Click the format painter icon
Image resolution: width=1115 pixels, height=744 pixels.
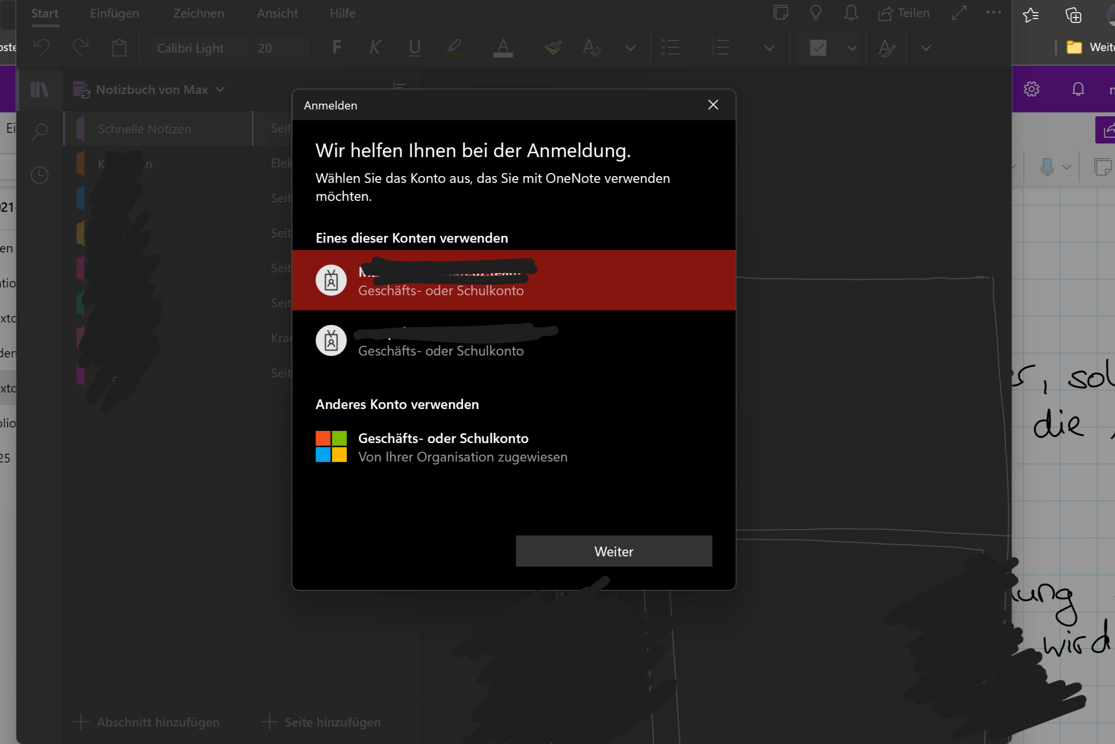point(553,48)
